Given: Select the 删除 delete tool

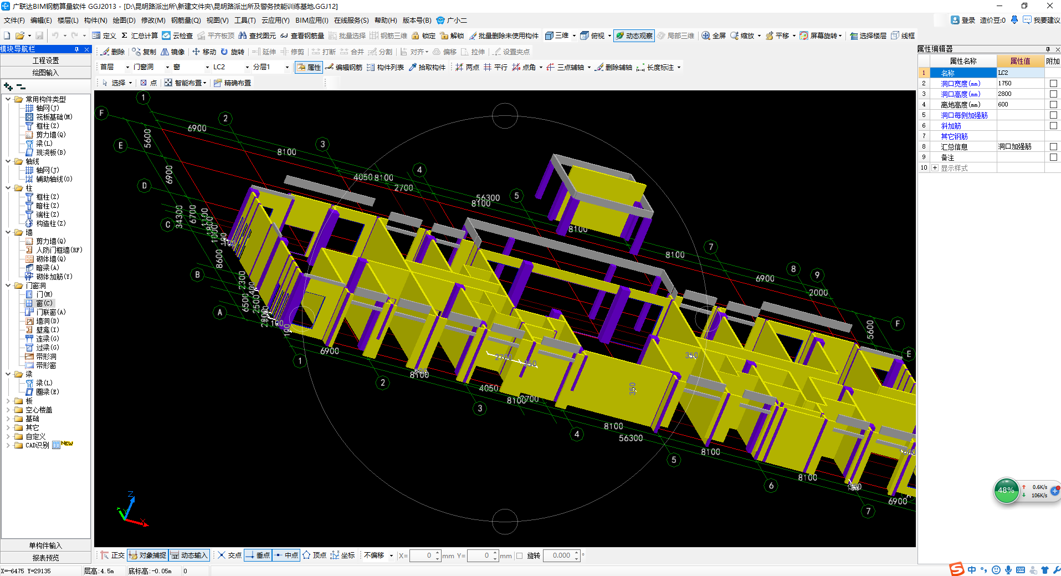Looking at the screenshot, I should 112,52.
